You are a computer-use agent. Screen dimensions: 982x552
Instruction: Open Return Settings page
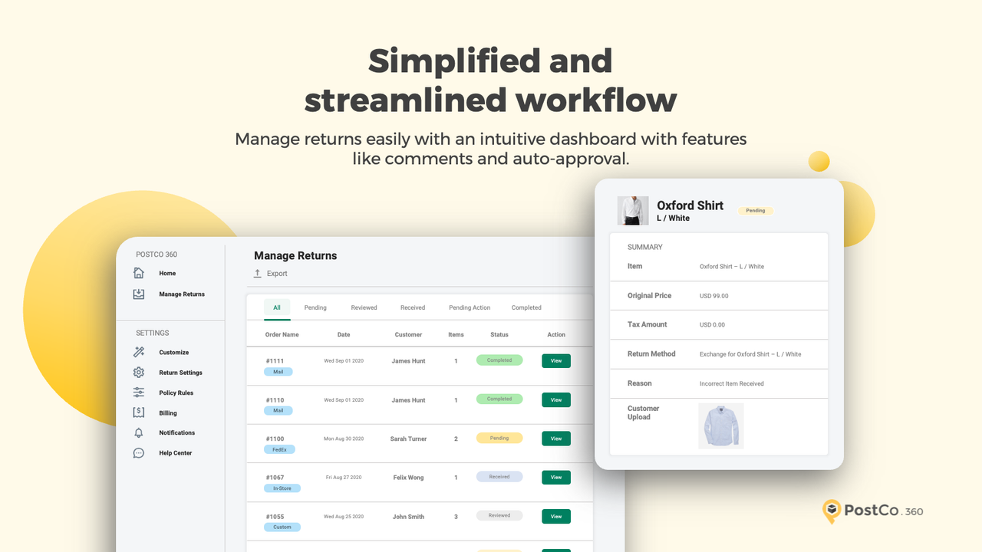[181, 373]
